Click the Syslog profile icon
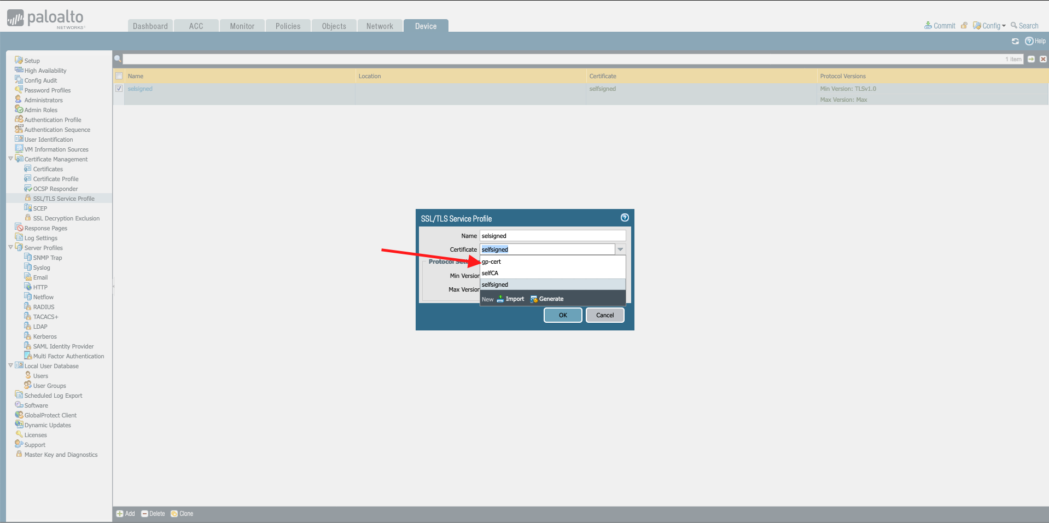1049x523 pixels. [27, 267]
